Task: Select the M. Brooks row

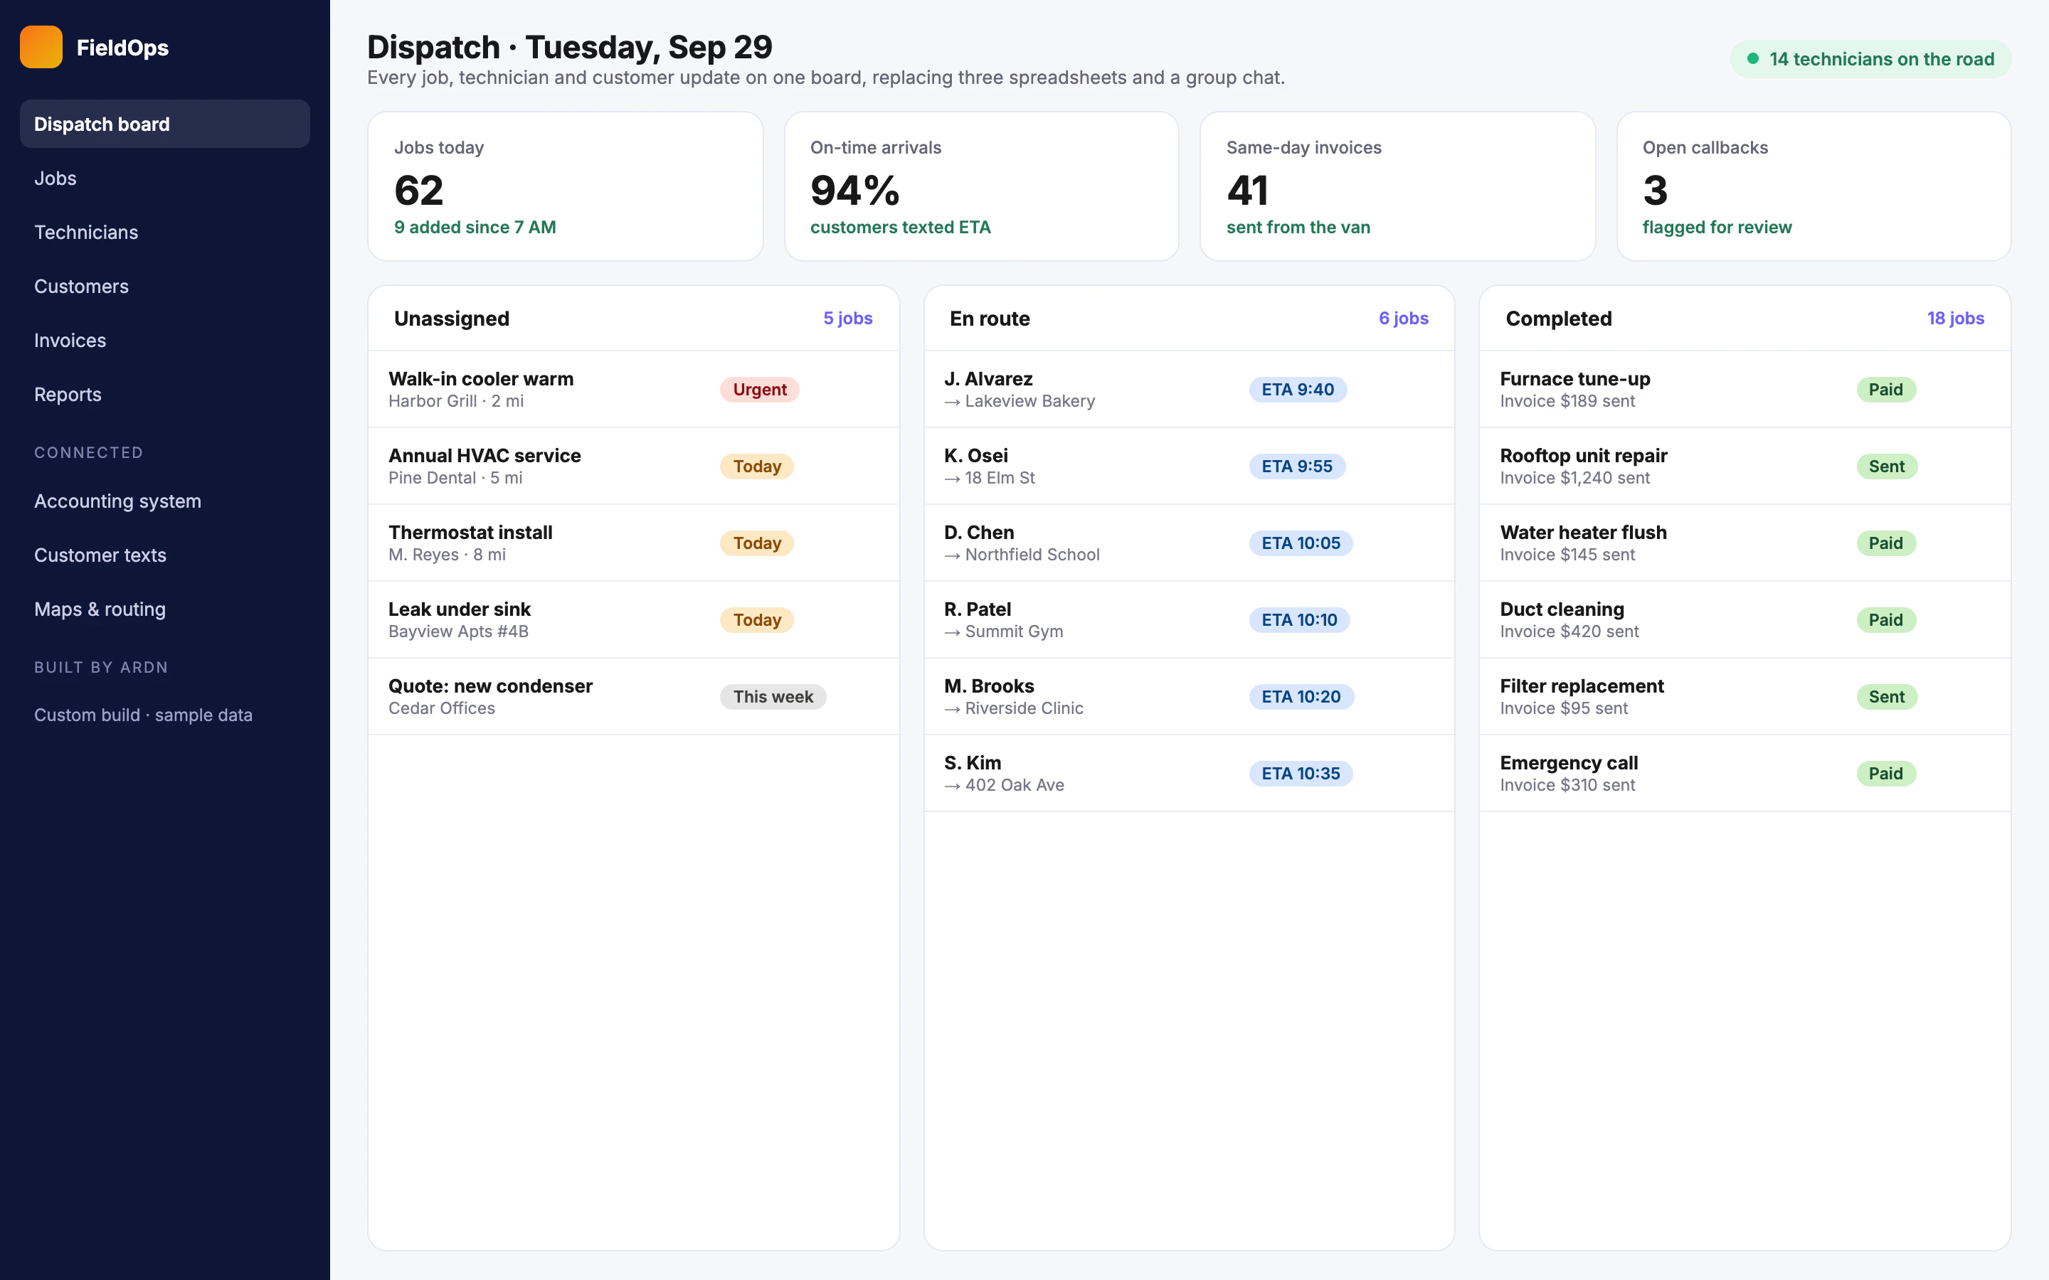Action: pyautogui.click(x=1190, y=697)
